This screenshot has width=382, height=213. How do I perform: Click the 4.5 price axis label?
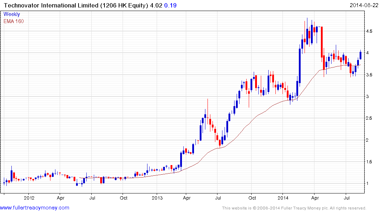click(x=369, y=31)
